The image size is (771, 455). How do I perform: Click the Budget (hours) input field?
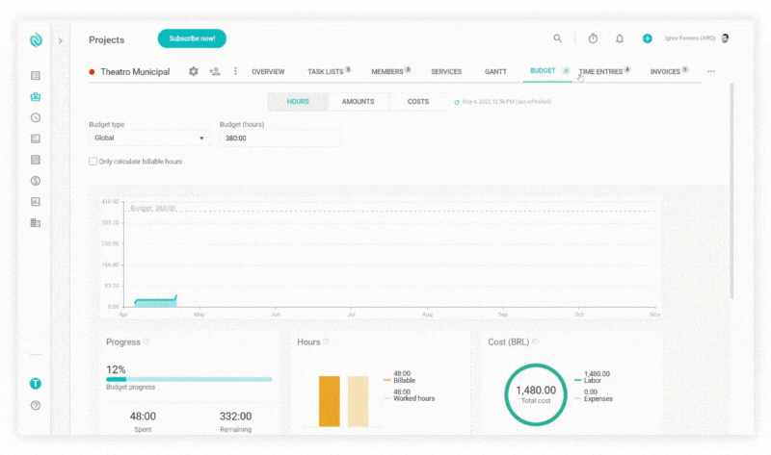(279, 139)
